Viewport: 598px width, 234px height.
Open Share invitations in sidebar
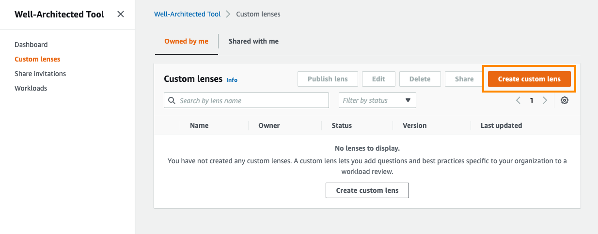pos(40,74)
